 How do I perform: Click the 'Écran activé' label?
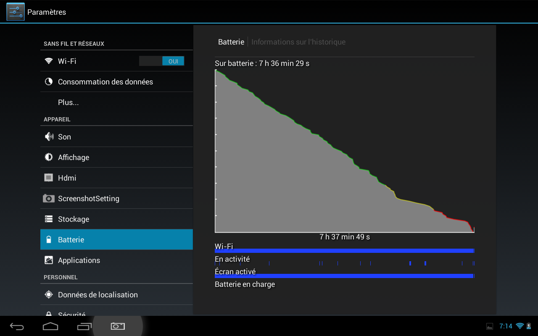tap(235, 271)
